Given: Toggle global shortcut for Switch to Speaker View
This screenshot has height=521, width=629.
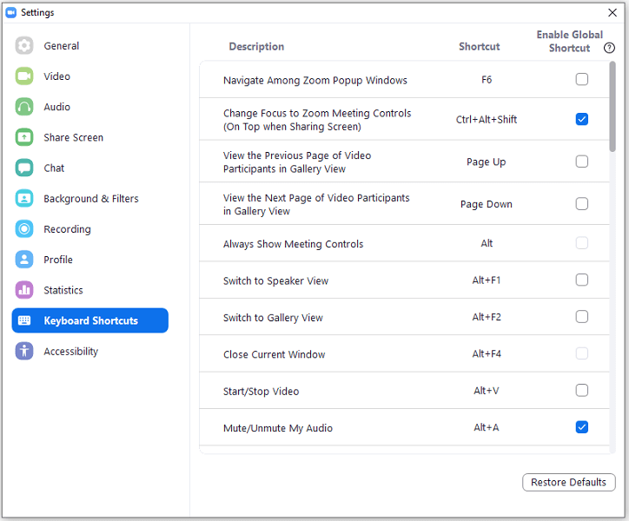Looking at the screenshot, I should 582,280.
